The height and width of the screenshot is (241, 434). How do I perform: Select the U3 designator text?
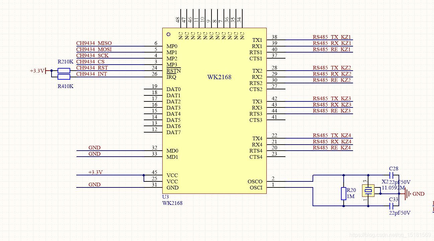[166, 197]
